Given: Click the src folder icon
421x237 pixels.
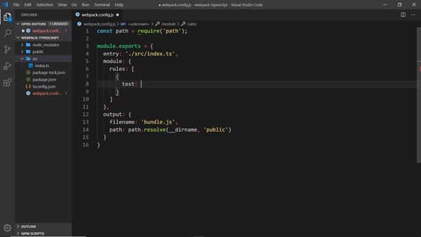Looking at the screenshot, I should click(28, 59).
